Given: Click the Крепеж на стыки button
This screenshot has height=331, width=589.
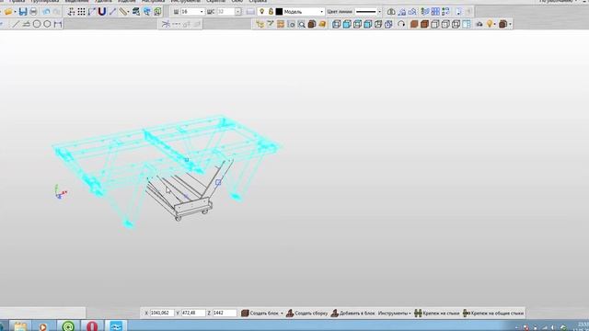Looking at the screenshot, I should pos(436,313).
